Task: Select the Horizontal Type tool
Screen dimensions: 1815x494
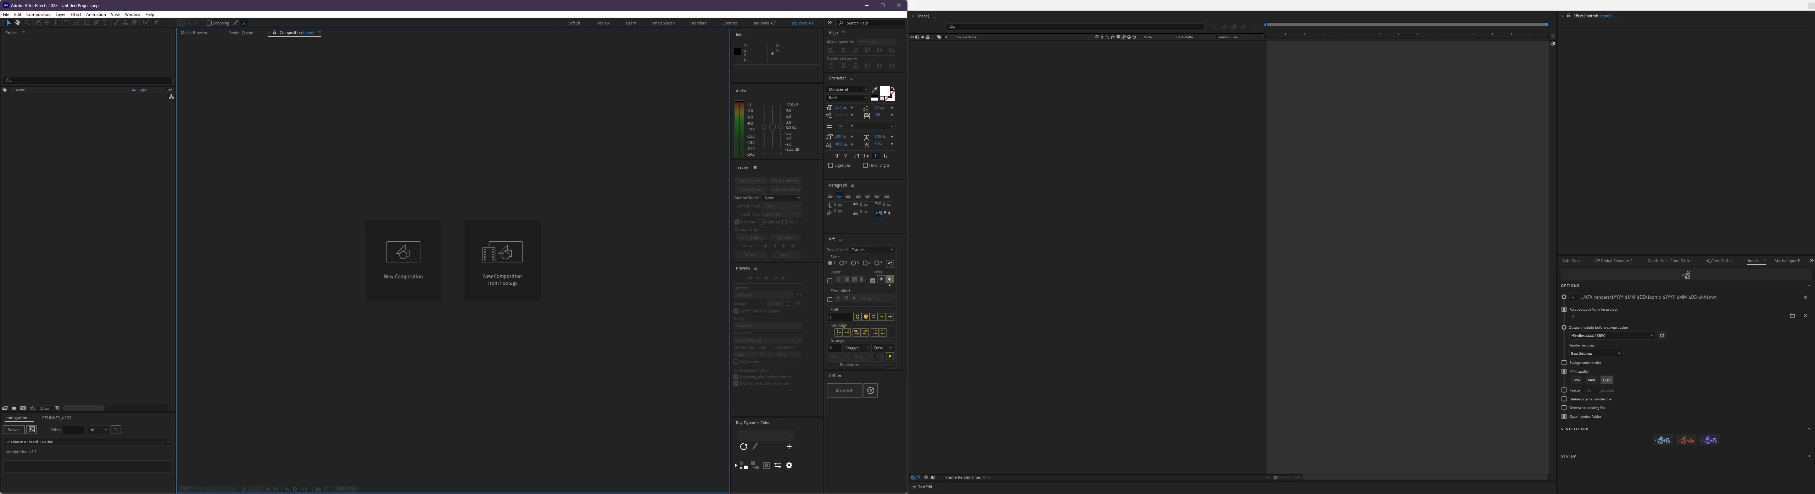Action: 105,23
